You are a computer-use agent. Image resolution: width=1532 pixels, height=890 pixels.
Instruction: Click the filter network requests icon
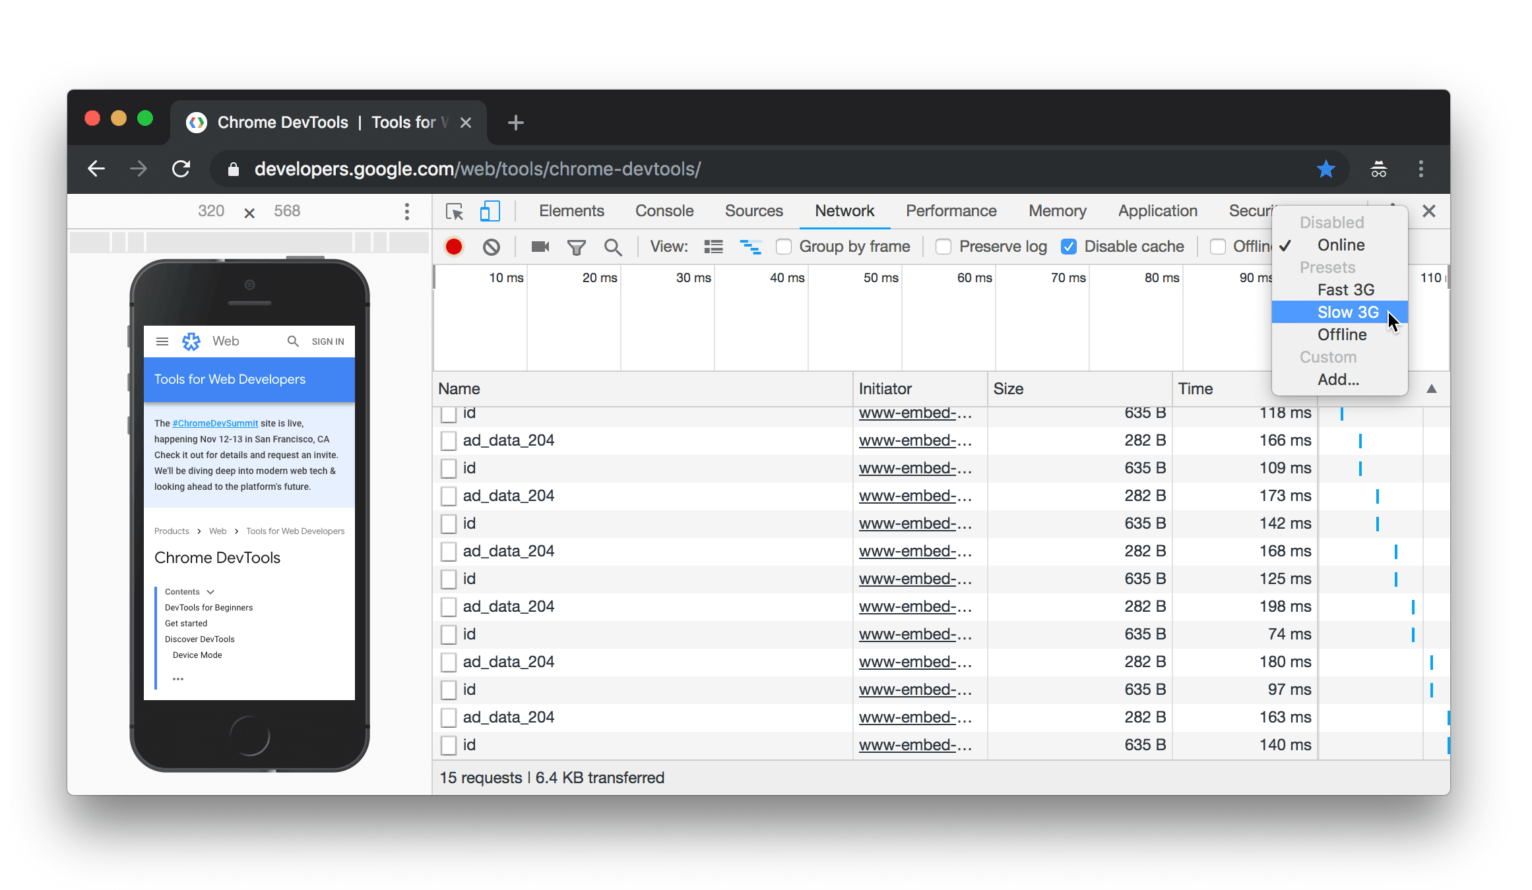576,246
